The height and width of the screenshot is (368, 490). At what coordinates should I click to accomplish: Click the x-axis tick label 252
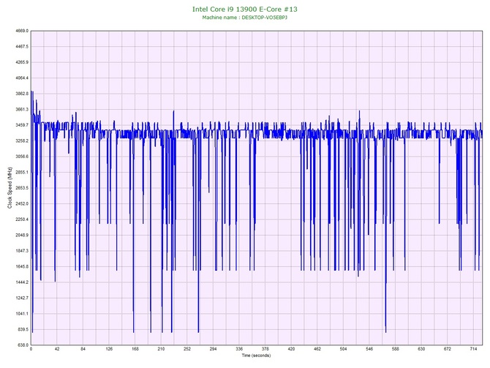pos(187,349)
